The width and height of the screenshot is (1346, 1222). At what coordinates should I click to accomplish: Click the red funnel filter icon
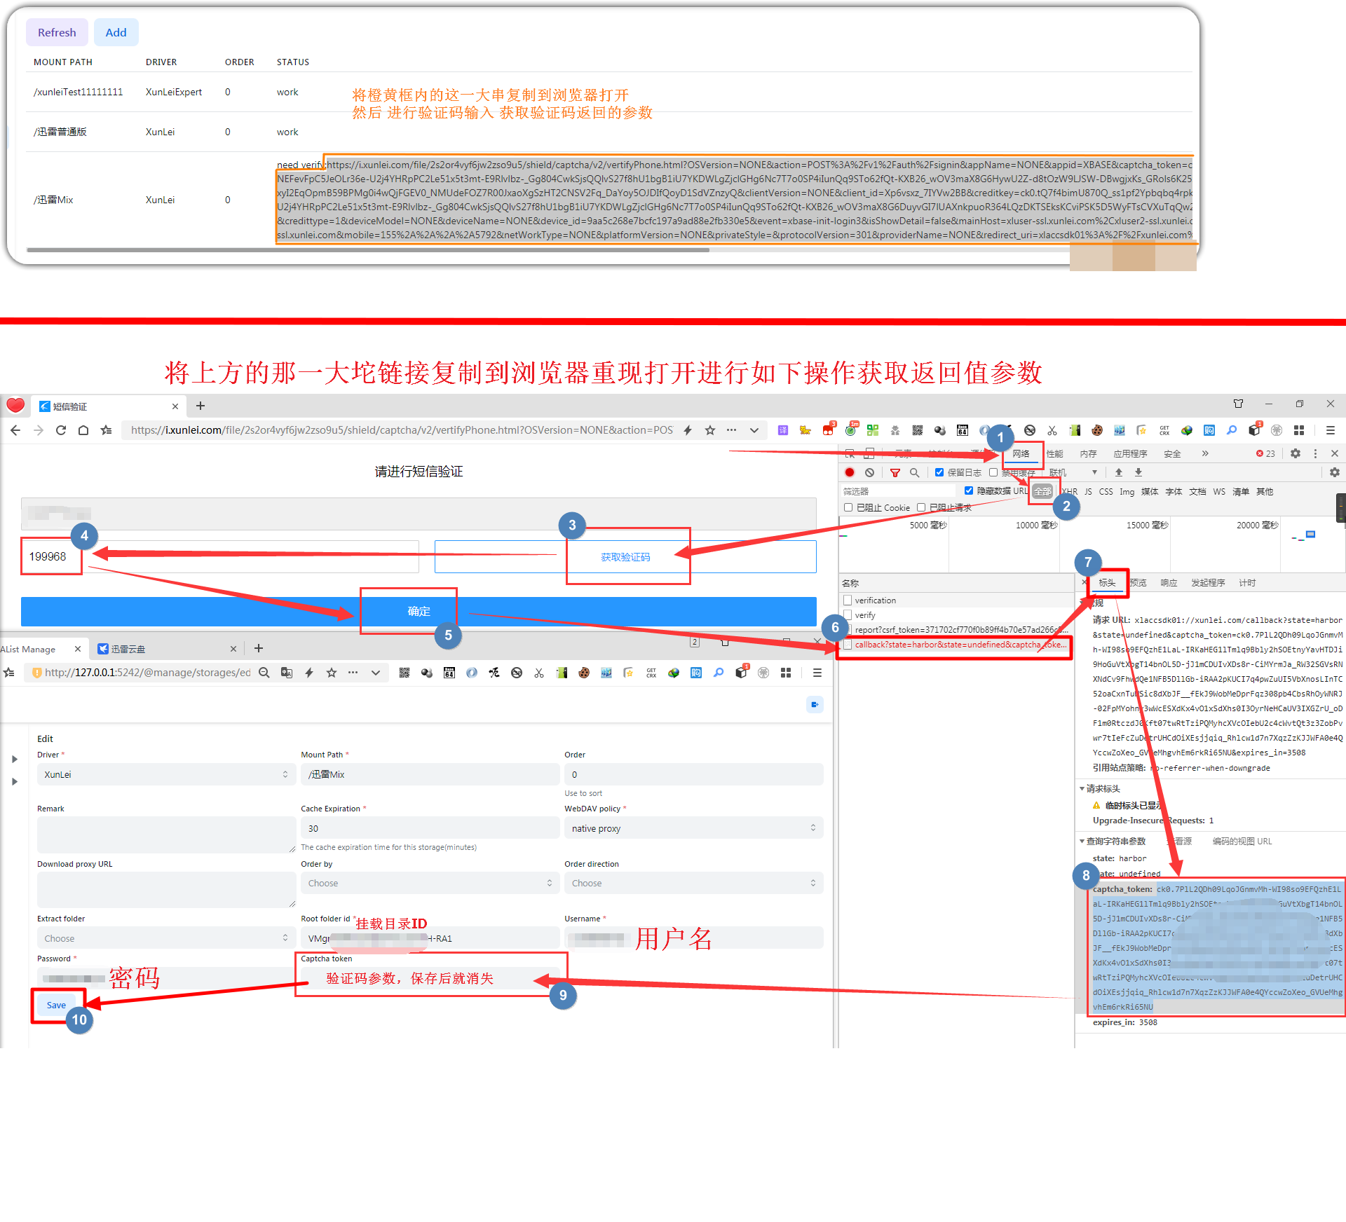(x=895, y=473)
